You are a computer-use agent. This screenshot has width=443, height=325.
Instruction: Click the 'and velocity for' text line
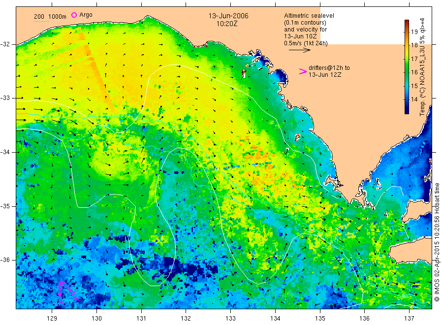(305, 30)
